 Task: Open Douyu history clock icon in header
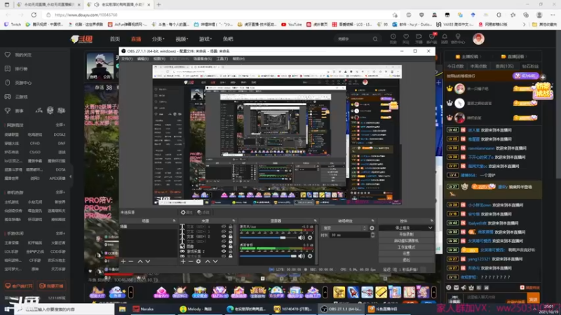(x=393, y=37)
